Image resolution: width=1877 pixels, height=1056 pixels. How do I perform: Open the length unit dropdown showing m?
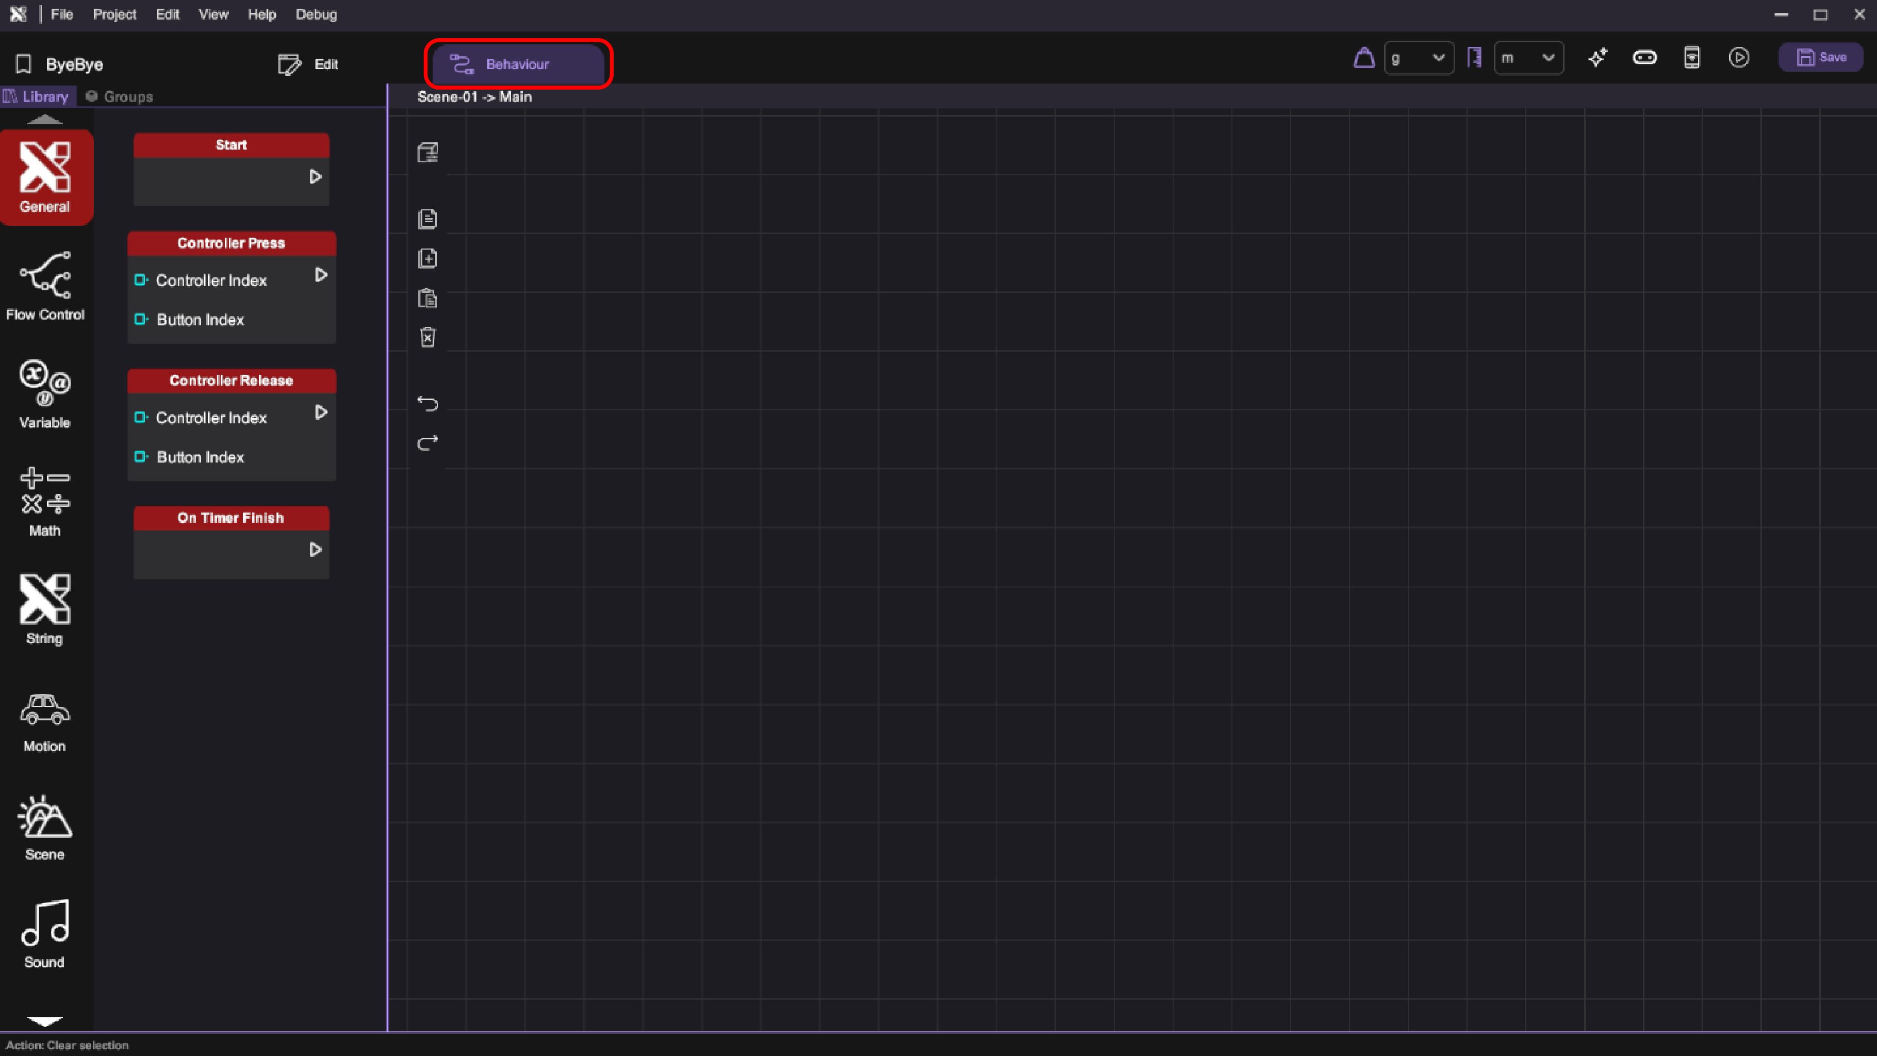pyautogui.click(x=1528, y=58)
